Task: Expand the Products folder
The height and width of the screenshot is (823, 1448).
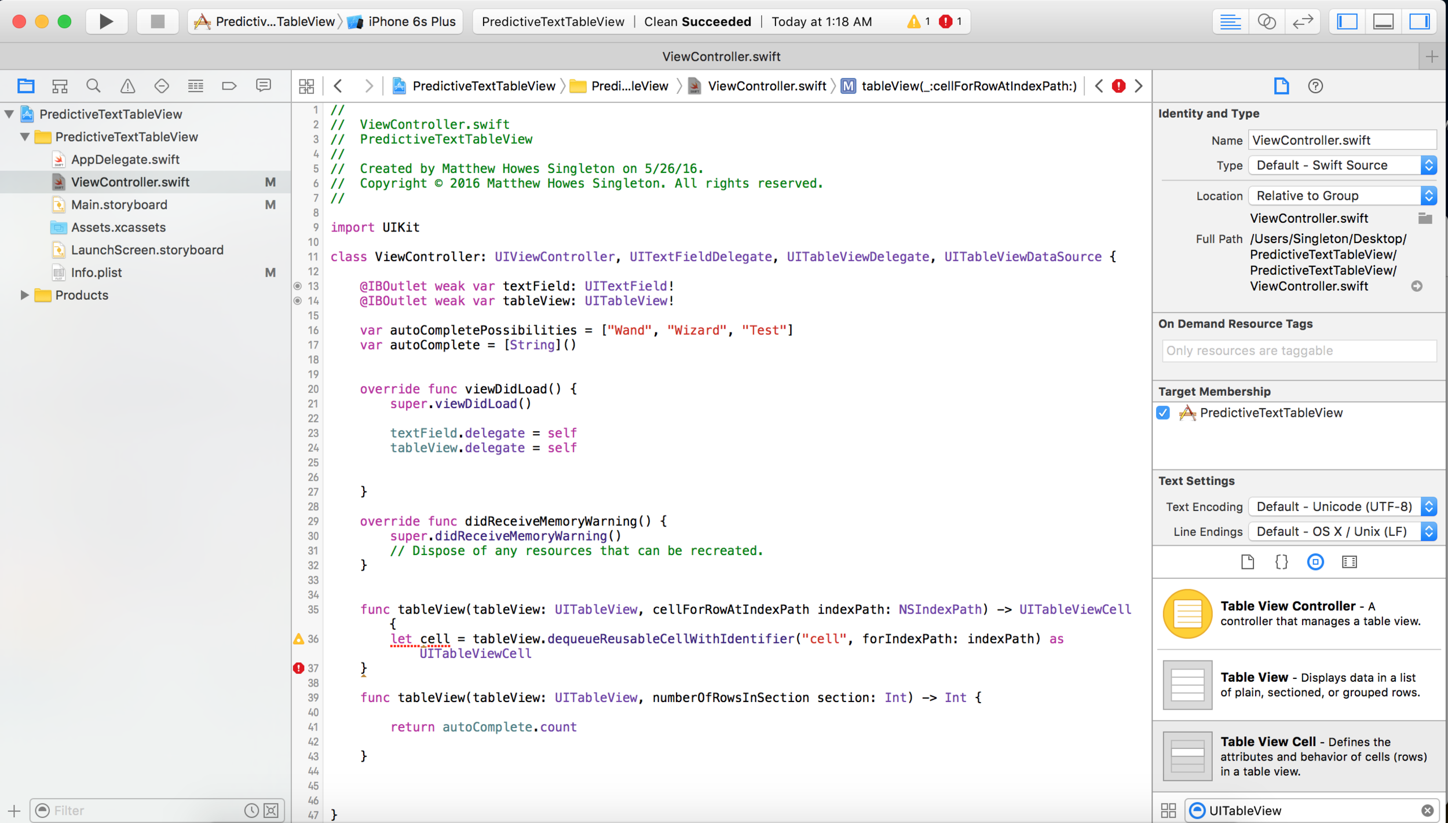Action: (25, 295)
